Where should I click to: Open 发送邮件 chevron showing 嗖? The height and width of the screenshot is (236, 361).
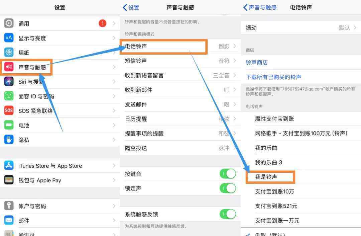pos(235,104)
